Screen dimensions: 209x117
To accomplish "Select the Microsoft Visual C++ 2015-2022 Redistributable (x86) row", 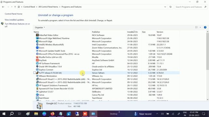I will point(106,79).
